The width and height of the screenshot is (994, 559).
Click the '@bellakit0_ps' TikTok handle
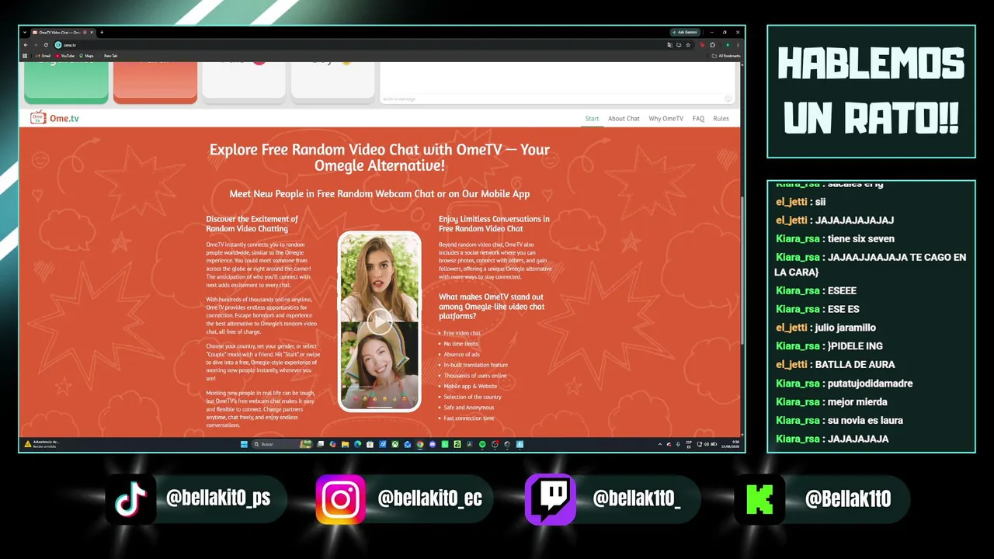(x=218, y=498)
